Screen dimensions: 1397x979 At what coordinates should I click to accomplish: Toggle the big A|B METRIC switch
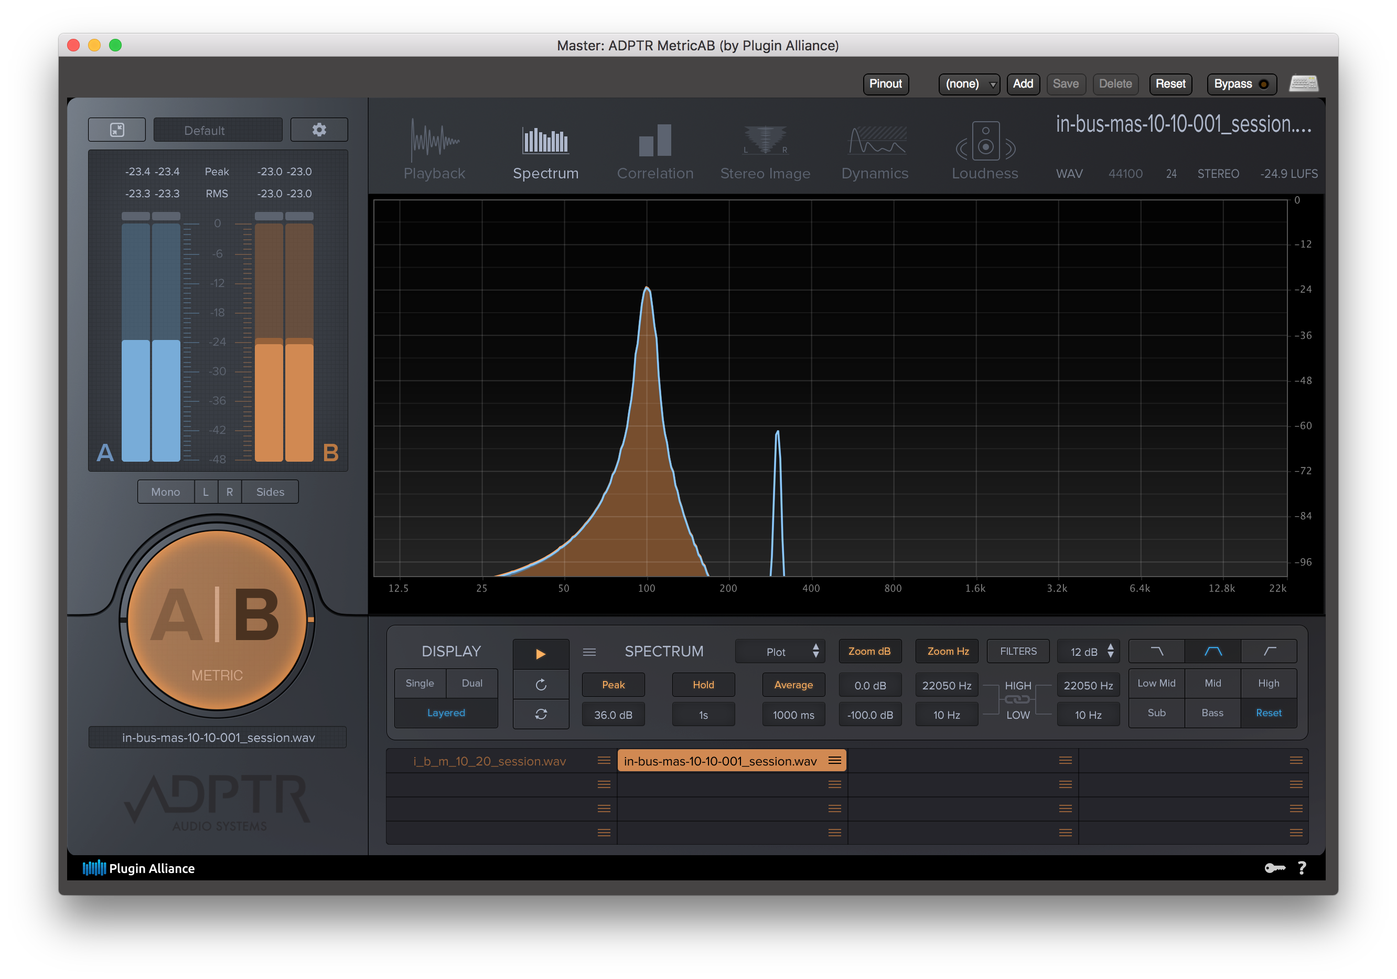[217, 620]
